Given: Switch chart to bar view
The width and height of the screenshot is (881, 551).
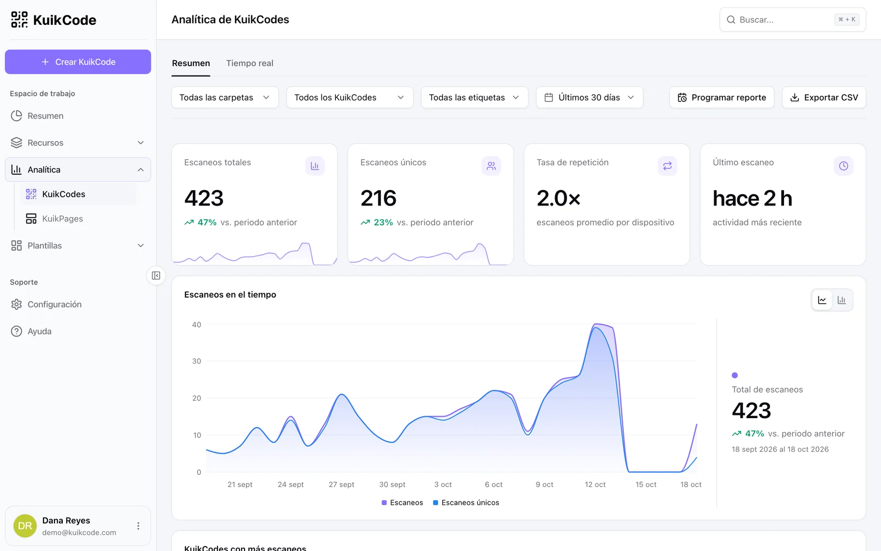Looking at the screenshot, I should [x=842, y=300].
